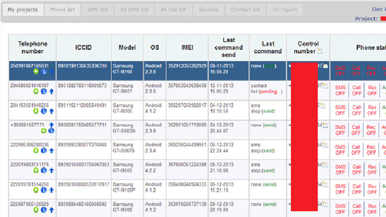This screenshot has width=386, height=217.
Task: Click the contact list (pending...) command cell
Action: pos(267,91)
